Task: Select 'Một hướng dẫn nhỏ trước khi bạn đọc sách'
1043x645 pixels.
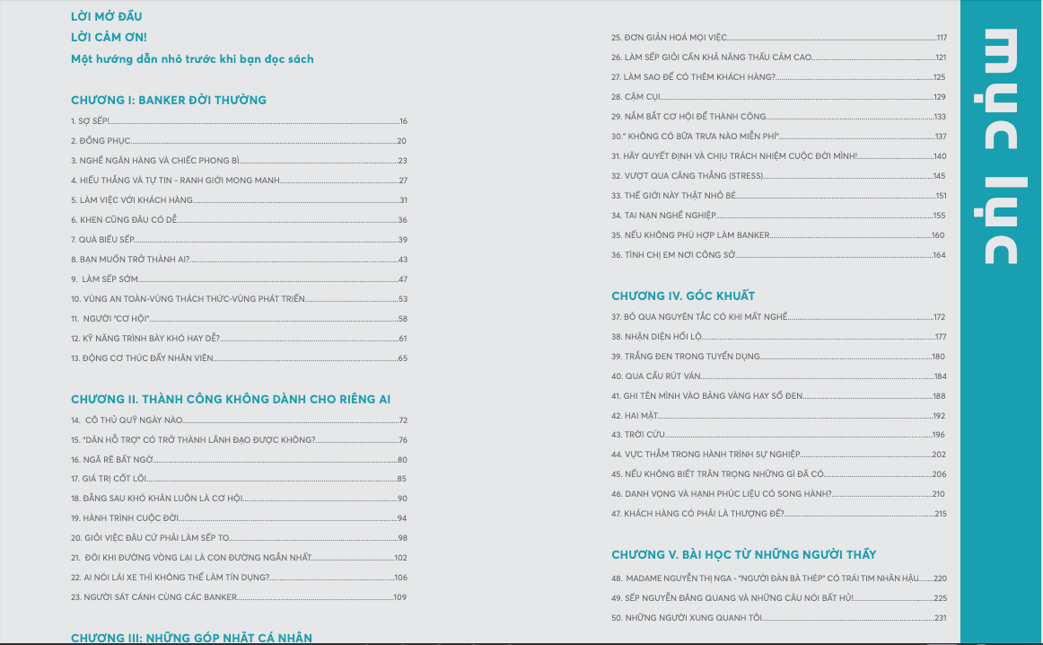Action: [x=192, y=59]
